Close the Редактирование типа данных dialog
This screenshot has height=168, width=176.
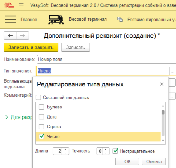[162, 84]
